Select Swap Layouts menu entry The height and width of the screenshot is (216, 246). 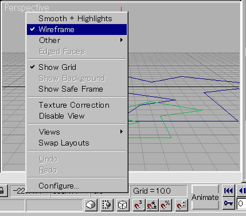pyautogui.click(x=77, y=143)
